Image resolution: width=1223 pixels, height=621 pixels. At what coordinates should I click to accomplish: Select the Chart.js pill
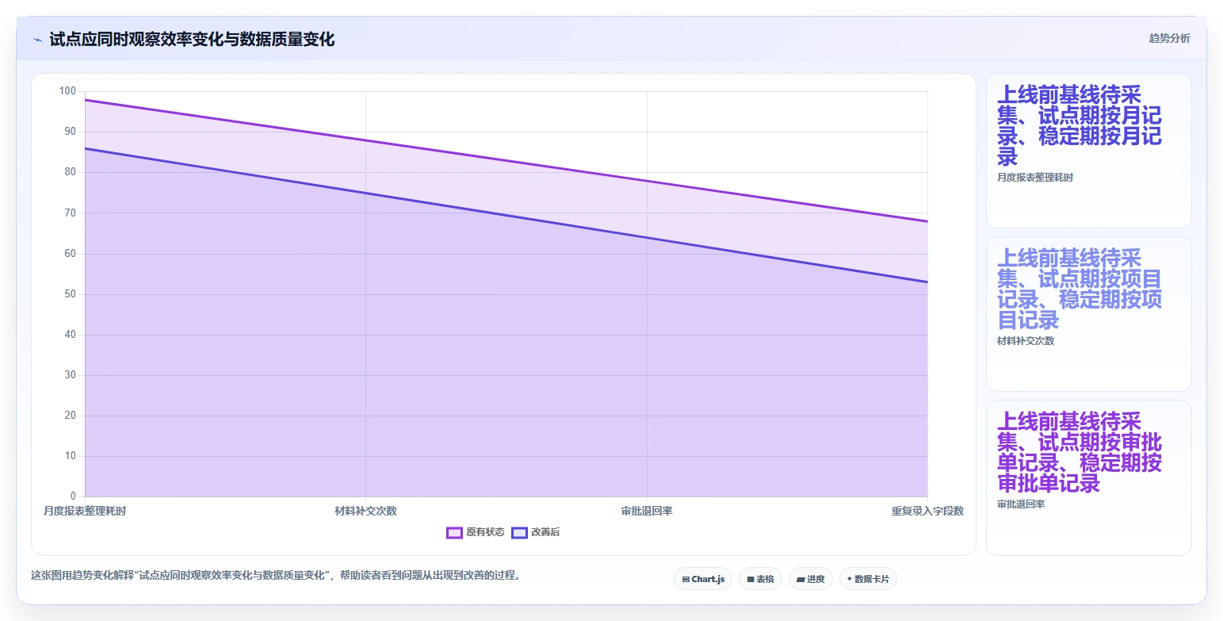click(x=703, y=579)
